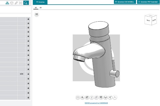Toggle the lock in the first table row
The width and height of the screenshot is (160, 106).
tap(28, 19)
